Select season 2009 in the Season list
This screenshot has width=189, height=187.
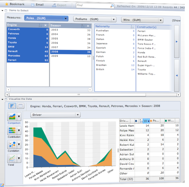(71, 56)
